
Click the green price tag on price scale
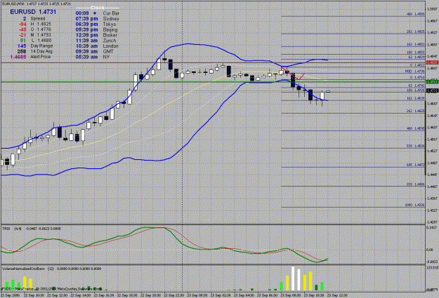click(x=432, y=81)
